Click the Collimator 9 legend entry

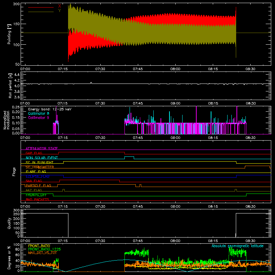click(38, 118)
